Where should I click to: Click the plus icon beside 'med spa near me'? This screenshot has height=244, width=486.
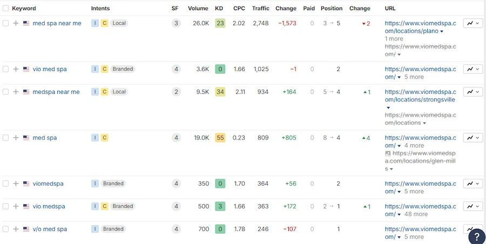(x=16, y=23)
